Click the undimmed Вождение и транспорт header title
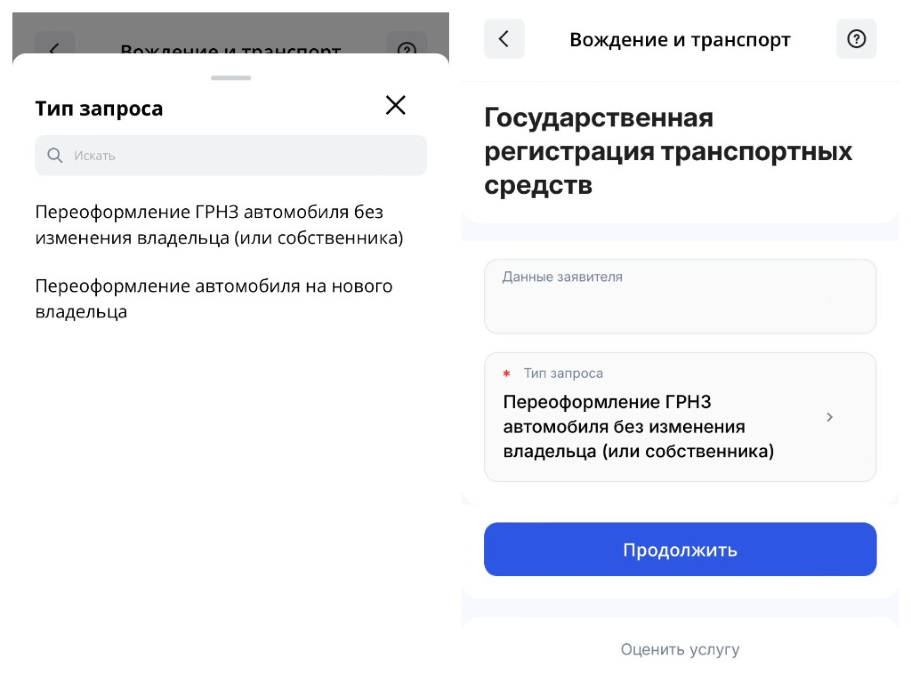This screenshot has width=911, height=683. pos(679,40)
